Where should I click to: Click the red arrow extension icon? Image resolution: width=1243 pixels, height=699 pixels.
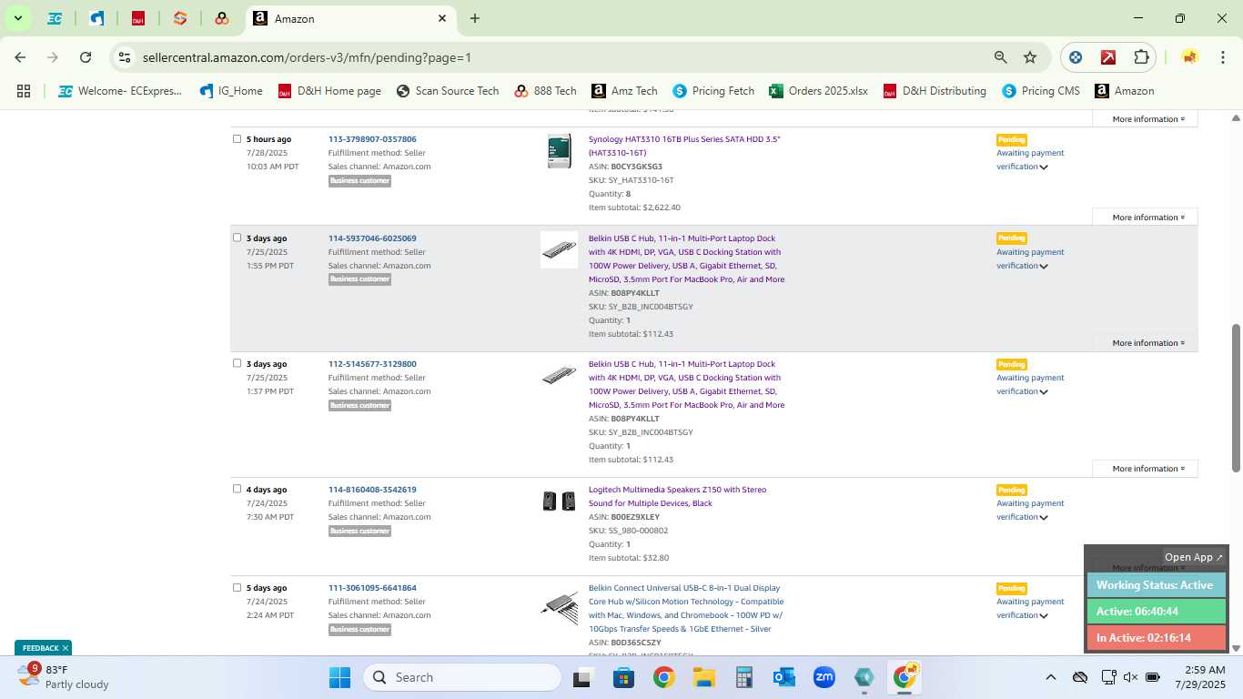click(x=1108, y=57)
